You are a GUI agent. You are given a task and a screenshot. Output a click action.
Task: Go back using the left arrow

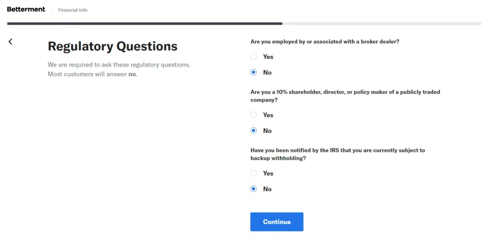(x=10, y=42)
